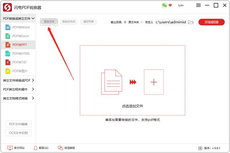230x153 pixels.
Task: Click the document pages icon in drop zone
Action: coord(112,82)
